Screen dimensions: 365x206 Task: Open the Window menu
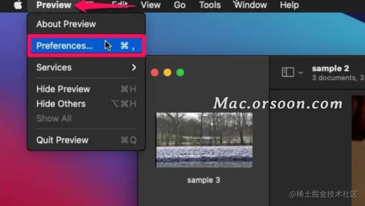[251, 5]
